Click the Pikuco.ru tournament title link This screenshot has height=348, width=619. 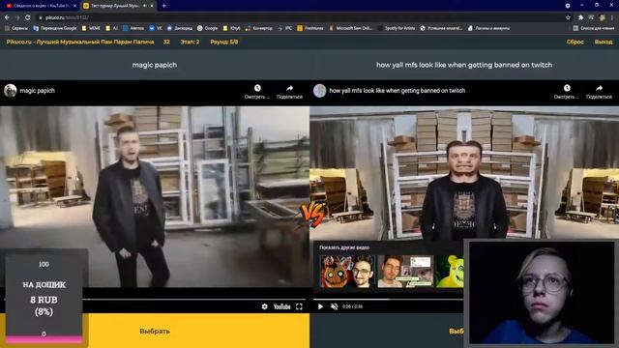point(80,42)
